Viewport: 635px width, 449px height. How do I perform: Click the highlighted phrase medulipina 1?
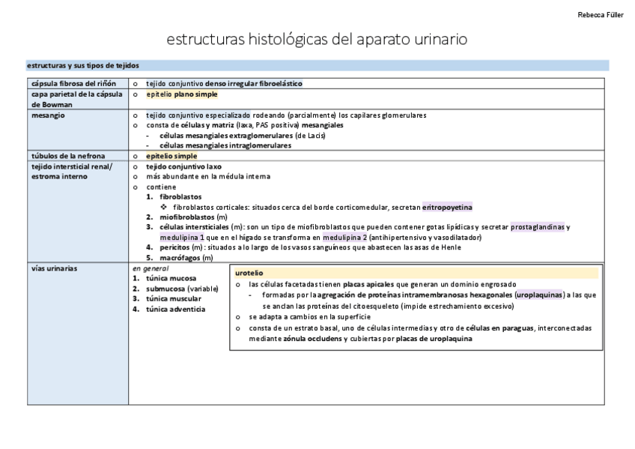coord(180,237)
